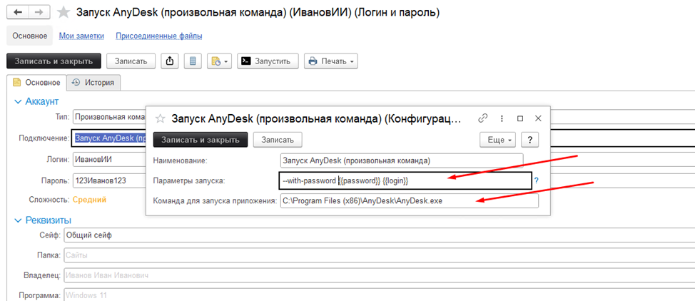Open the dialog's three-dot options menu
The image size is (695, 301).
point(502,118)
